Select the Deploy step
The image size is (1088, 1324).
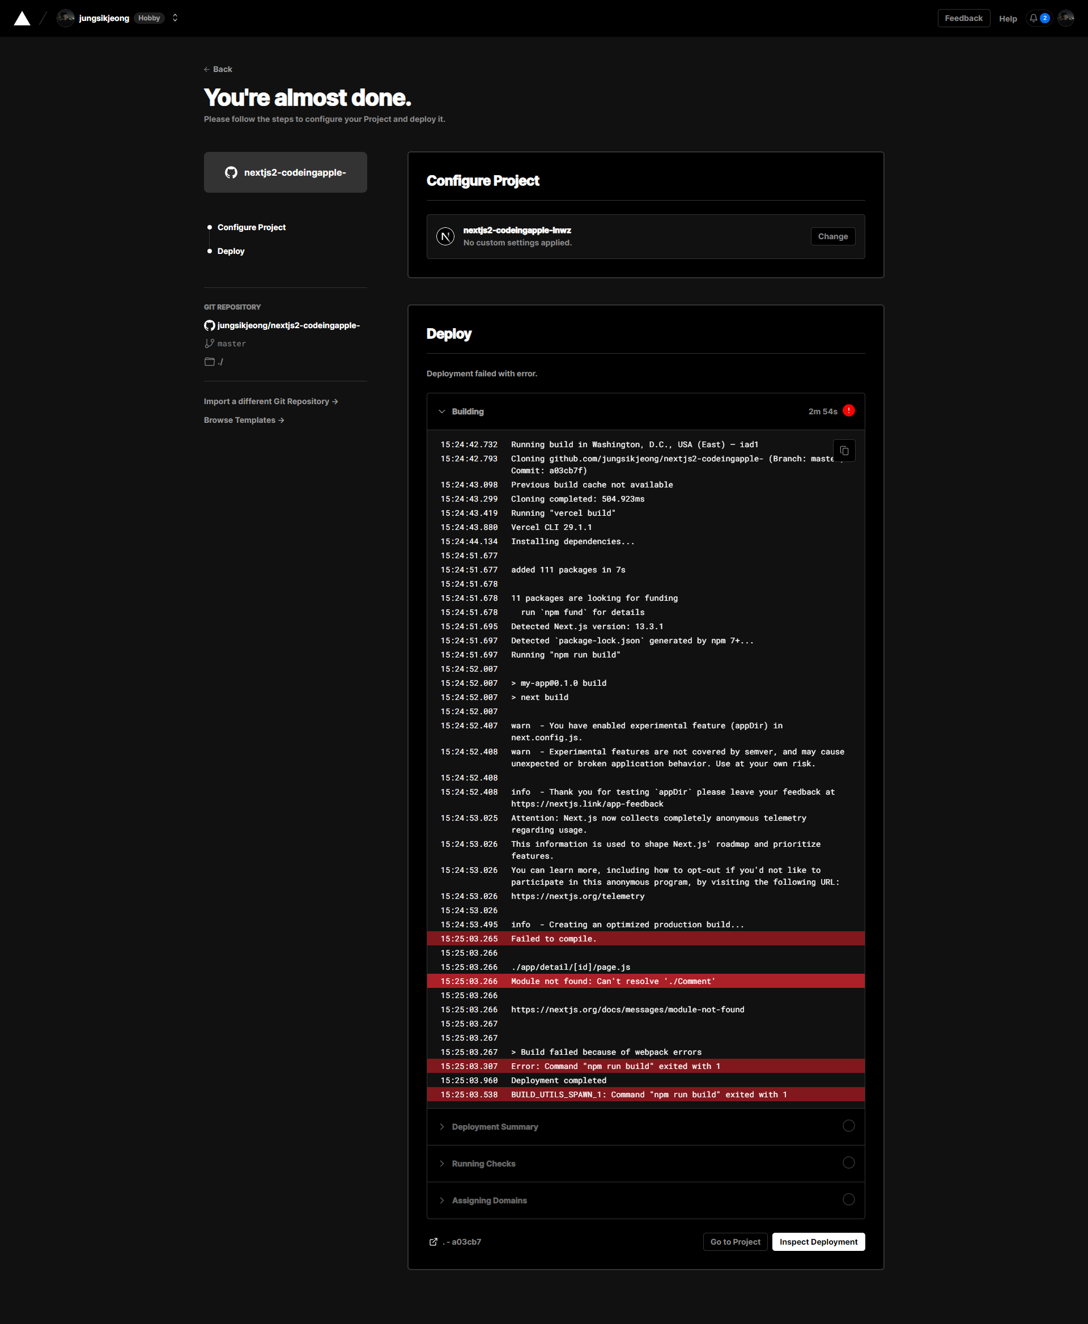(231, 251)
